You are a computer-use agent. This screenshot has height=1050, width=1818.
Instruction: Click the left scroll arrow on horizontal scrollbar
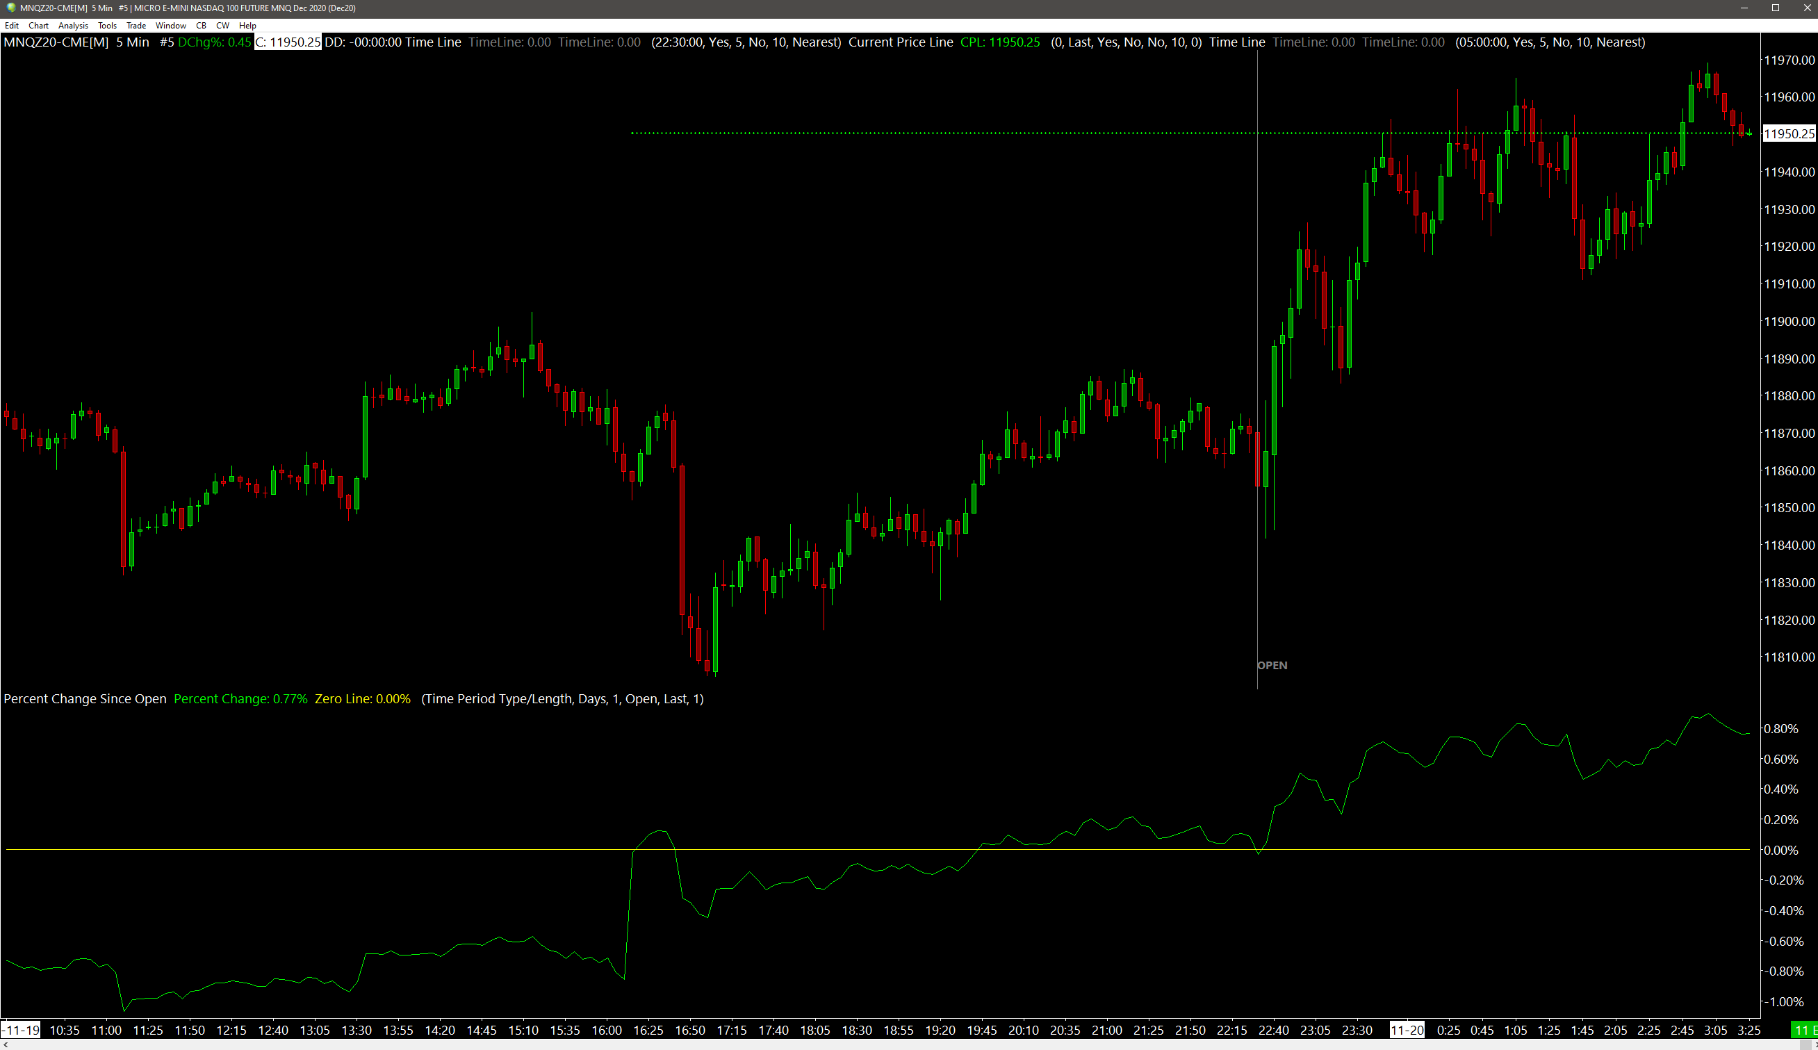(x=5, y=1045)
